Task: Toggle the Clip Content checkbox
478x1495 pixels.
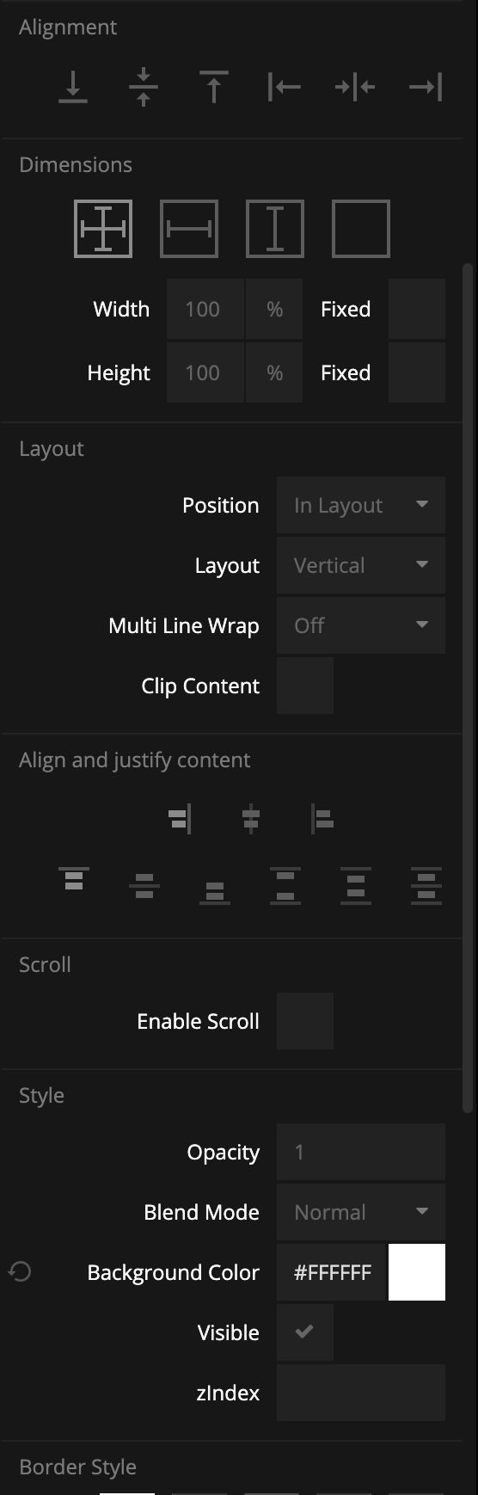Action: [x=305, y=686]
